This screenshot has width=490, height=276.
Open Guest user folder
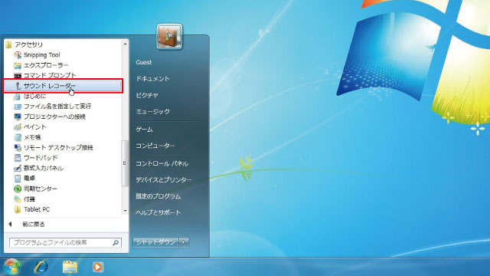click(x=144, y=62)
